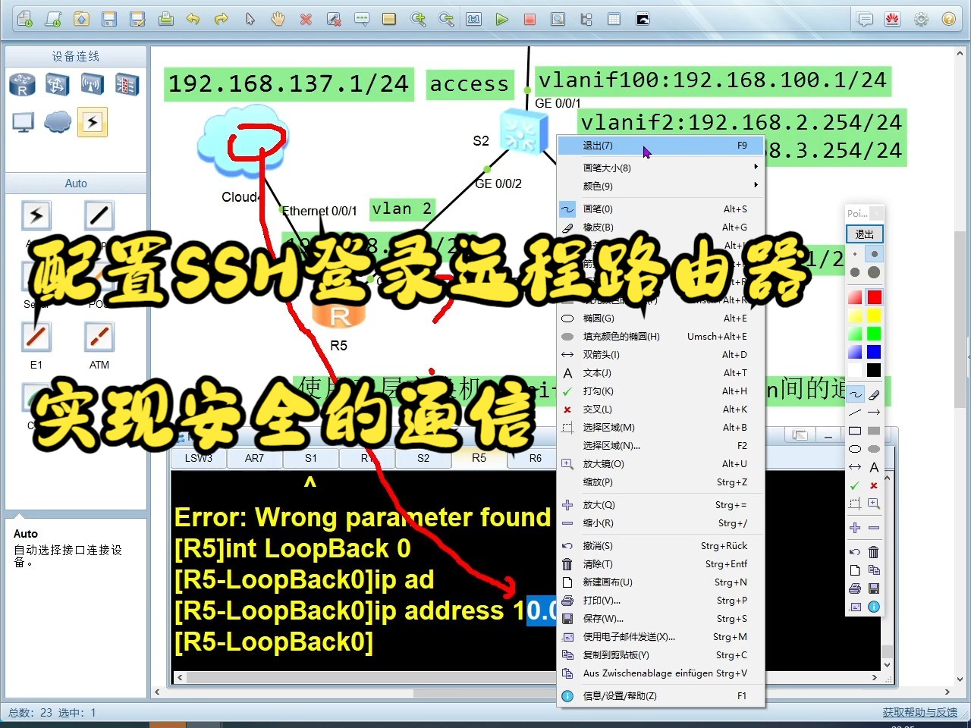Screen dimensions: 971x728
Task: Choose 文本(J) in the context menu
Action: (x=661, y=372)
